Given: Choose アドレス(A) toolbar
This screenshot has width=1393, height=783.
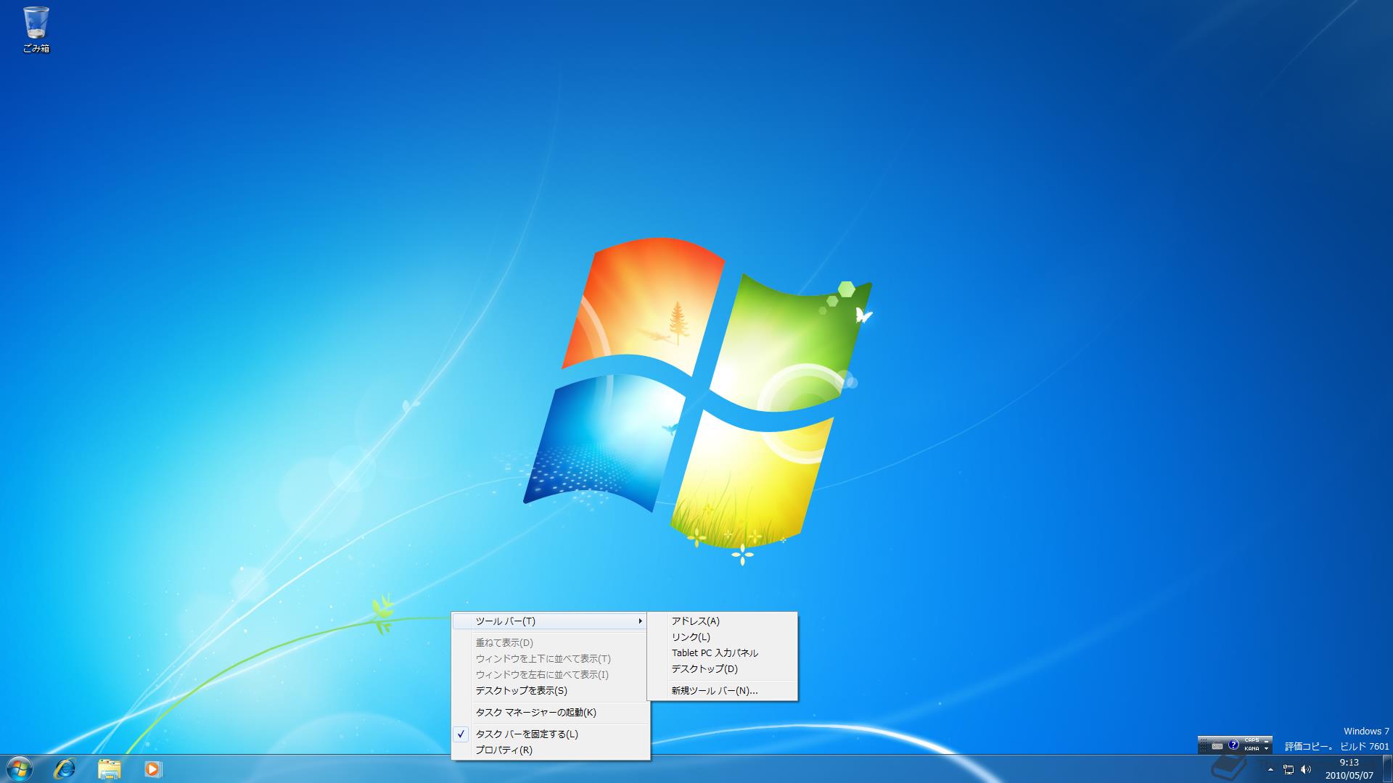Looking at the screenshot, I should (x=723, y=621).
